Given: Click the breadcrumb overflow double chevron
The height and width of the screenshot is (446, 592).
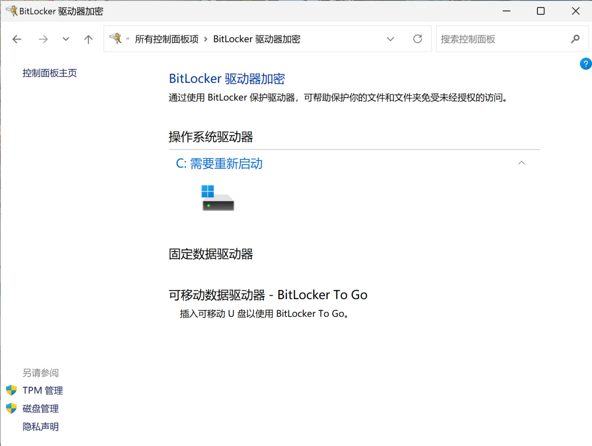Looking at the screenshot, I should 128,39.
